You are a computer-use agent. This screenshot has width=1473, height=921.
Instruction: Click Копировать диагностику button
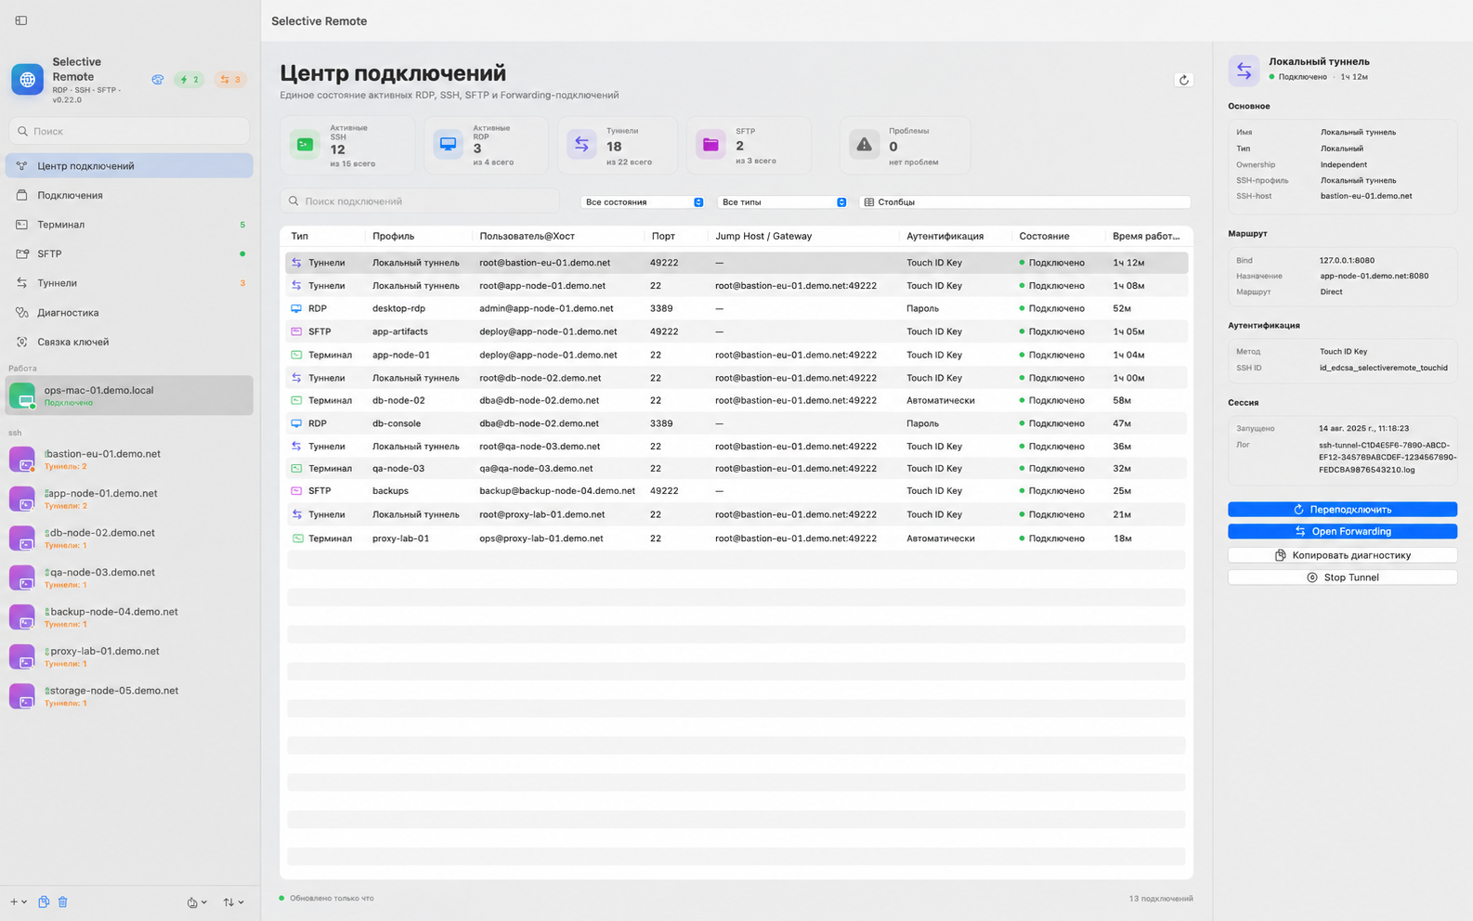pyautogui.click(x=1342, y=555)
